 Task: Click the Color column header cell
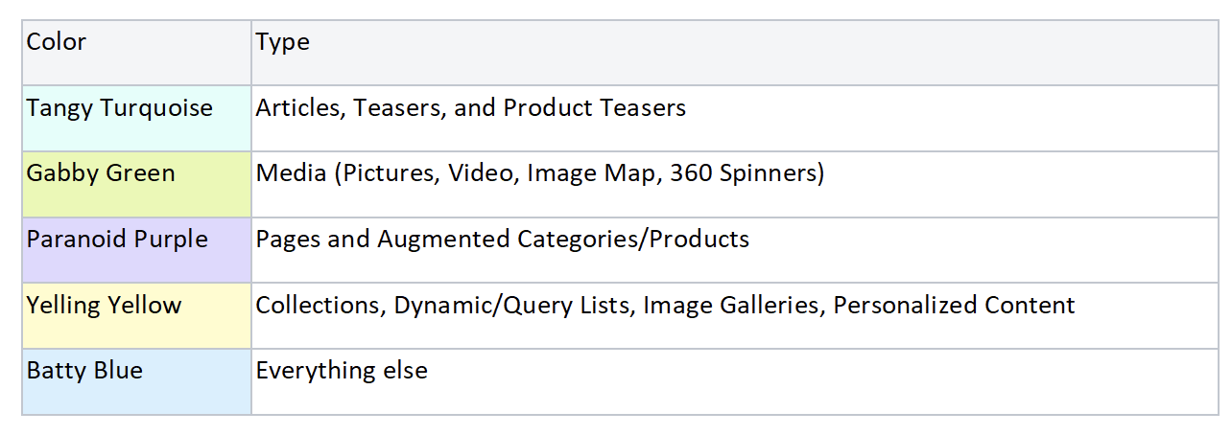coord(136,53)
